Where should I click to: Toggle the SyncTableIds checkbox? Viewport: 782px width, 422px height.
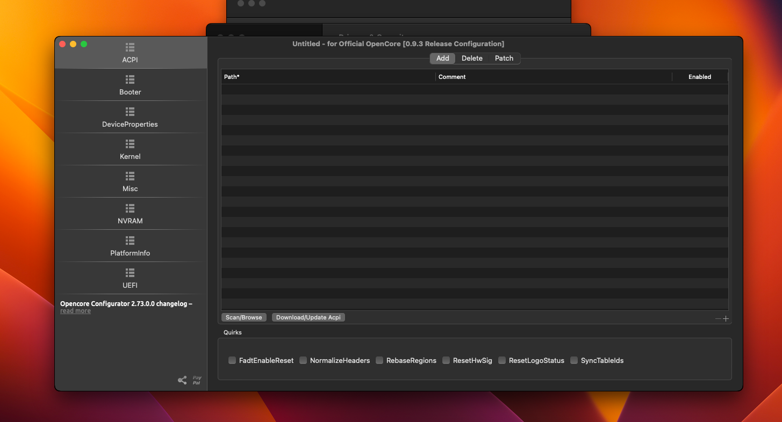(x=574, y=360)
